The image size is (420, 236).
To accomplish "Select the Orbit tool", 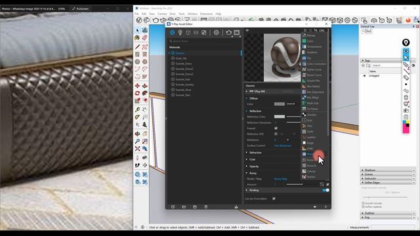I will click(x=137, y=134).
